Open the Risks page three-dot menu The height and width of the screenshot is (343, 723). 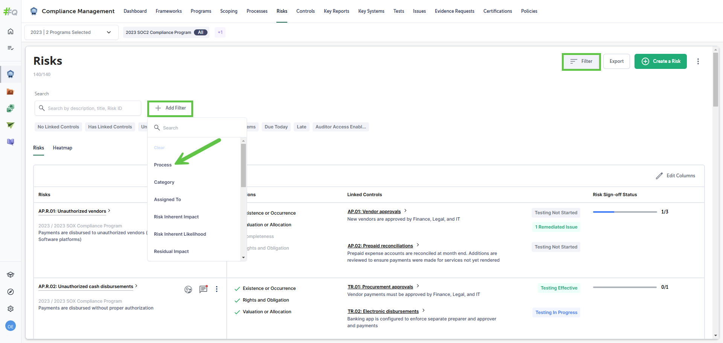coord(698,61)
